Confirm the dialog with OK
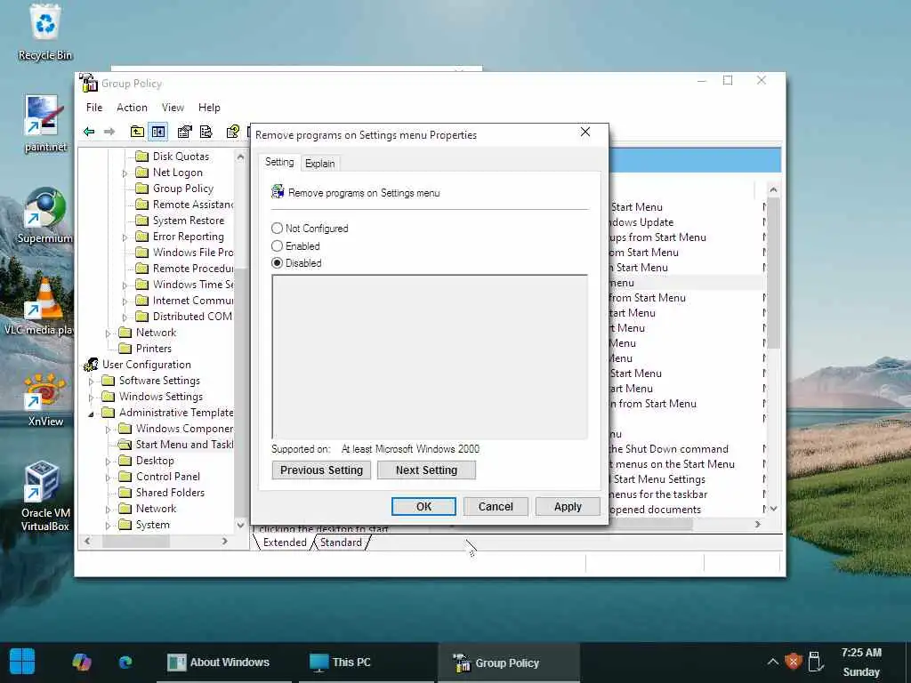 click(x=423, y=506)
